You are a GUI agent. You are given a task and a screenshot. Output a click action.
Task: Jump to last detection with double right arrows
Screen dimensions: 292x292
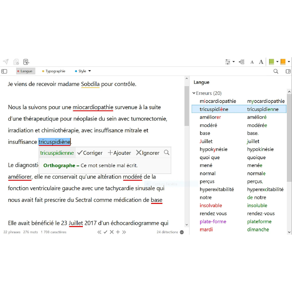(x=124, y=232)
